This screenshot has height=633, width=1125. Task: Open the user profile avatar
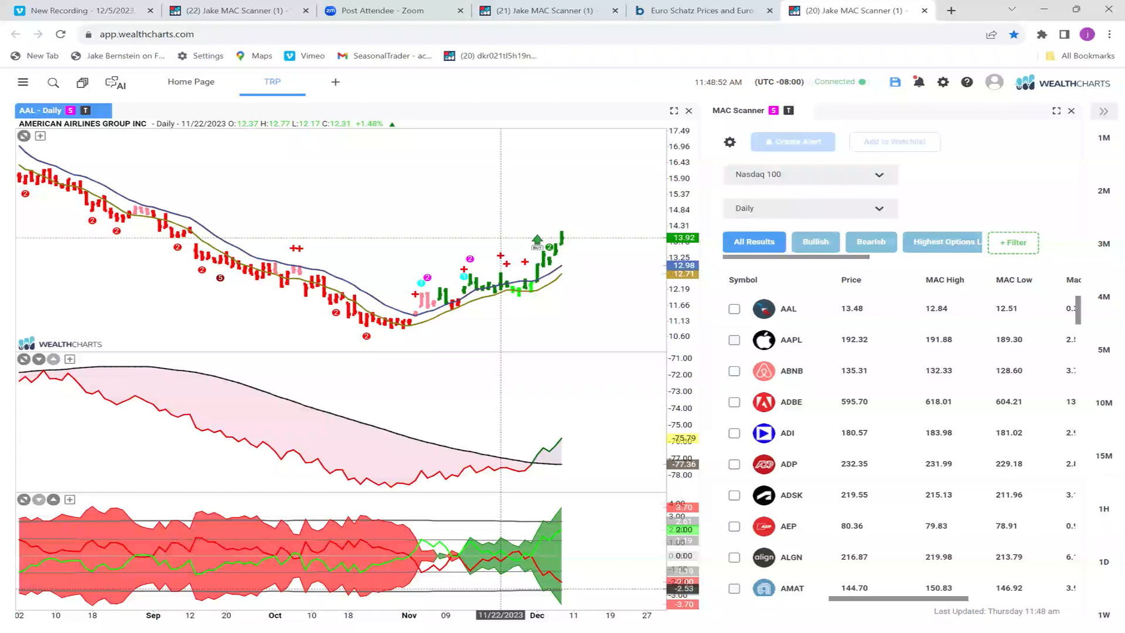point(994,82)
